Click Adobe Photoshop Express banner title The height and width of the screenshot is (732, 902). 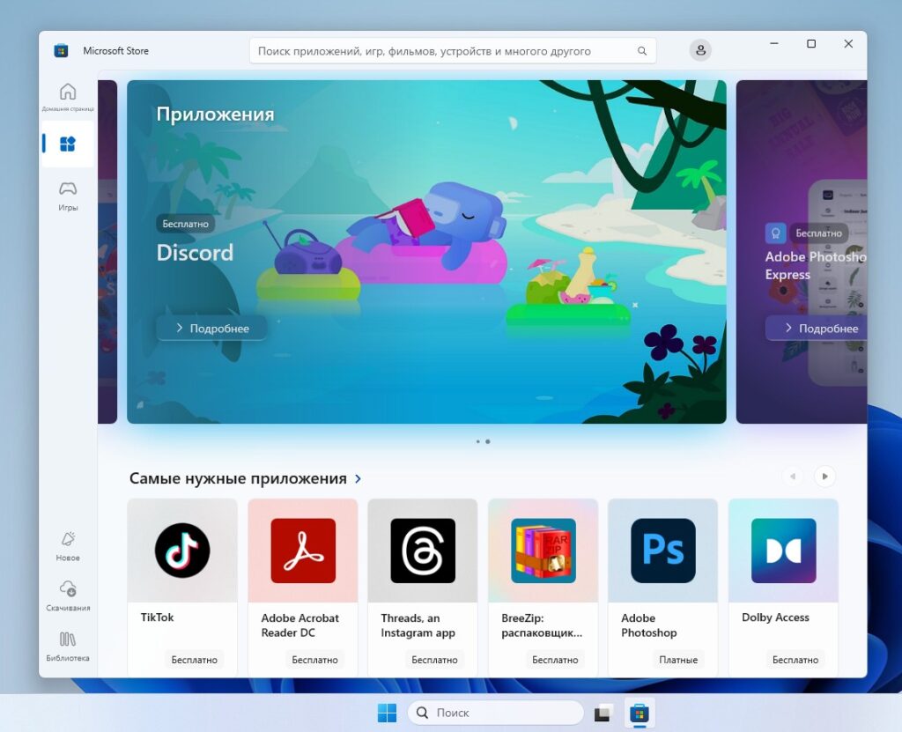click(x=816, y=265)
